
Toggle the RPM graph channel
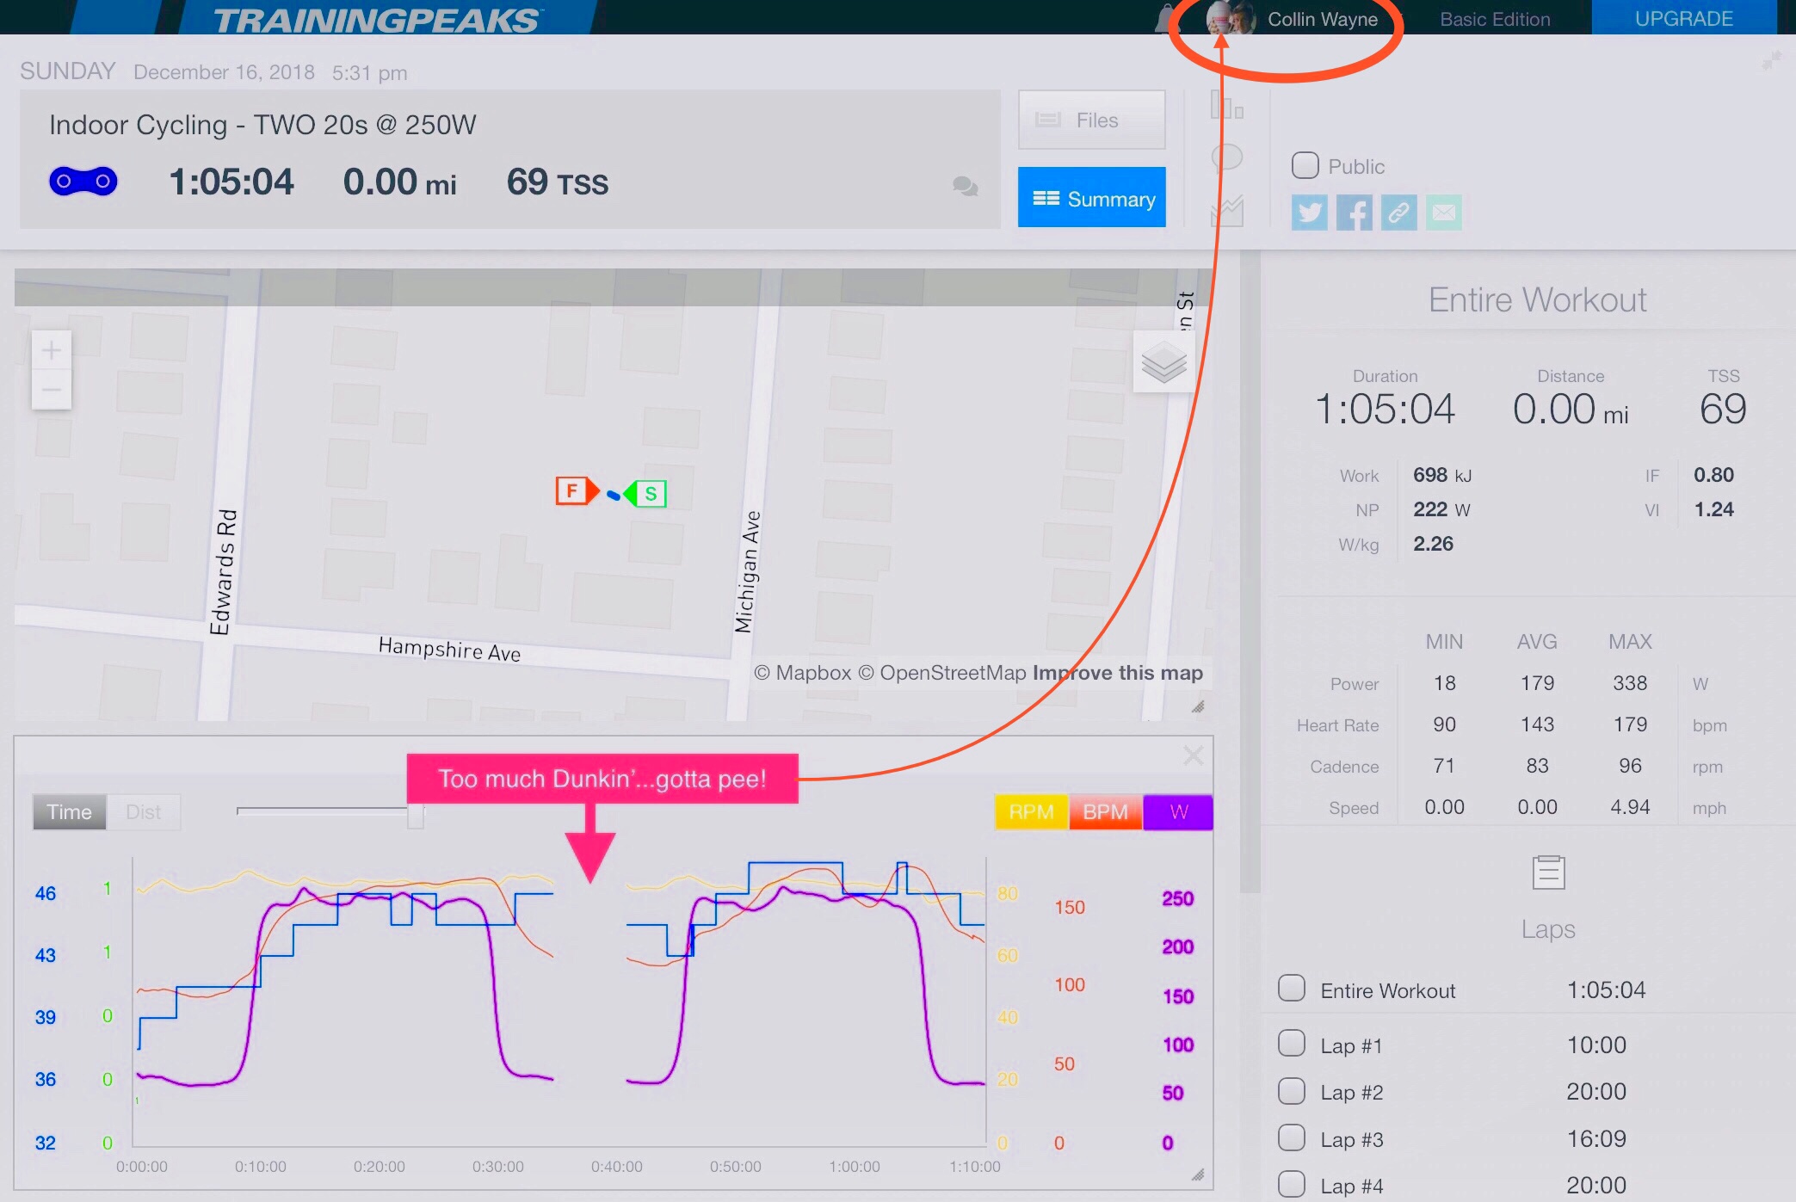pos(1031,812)
